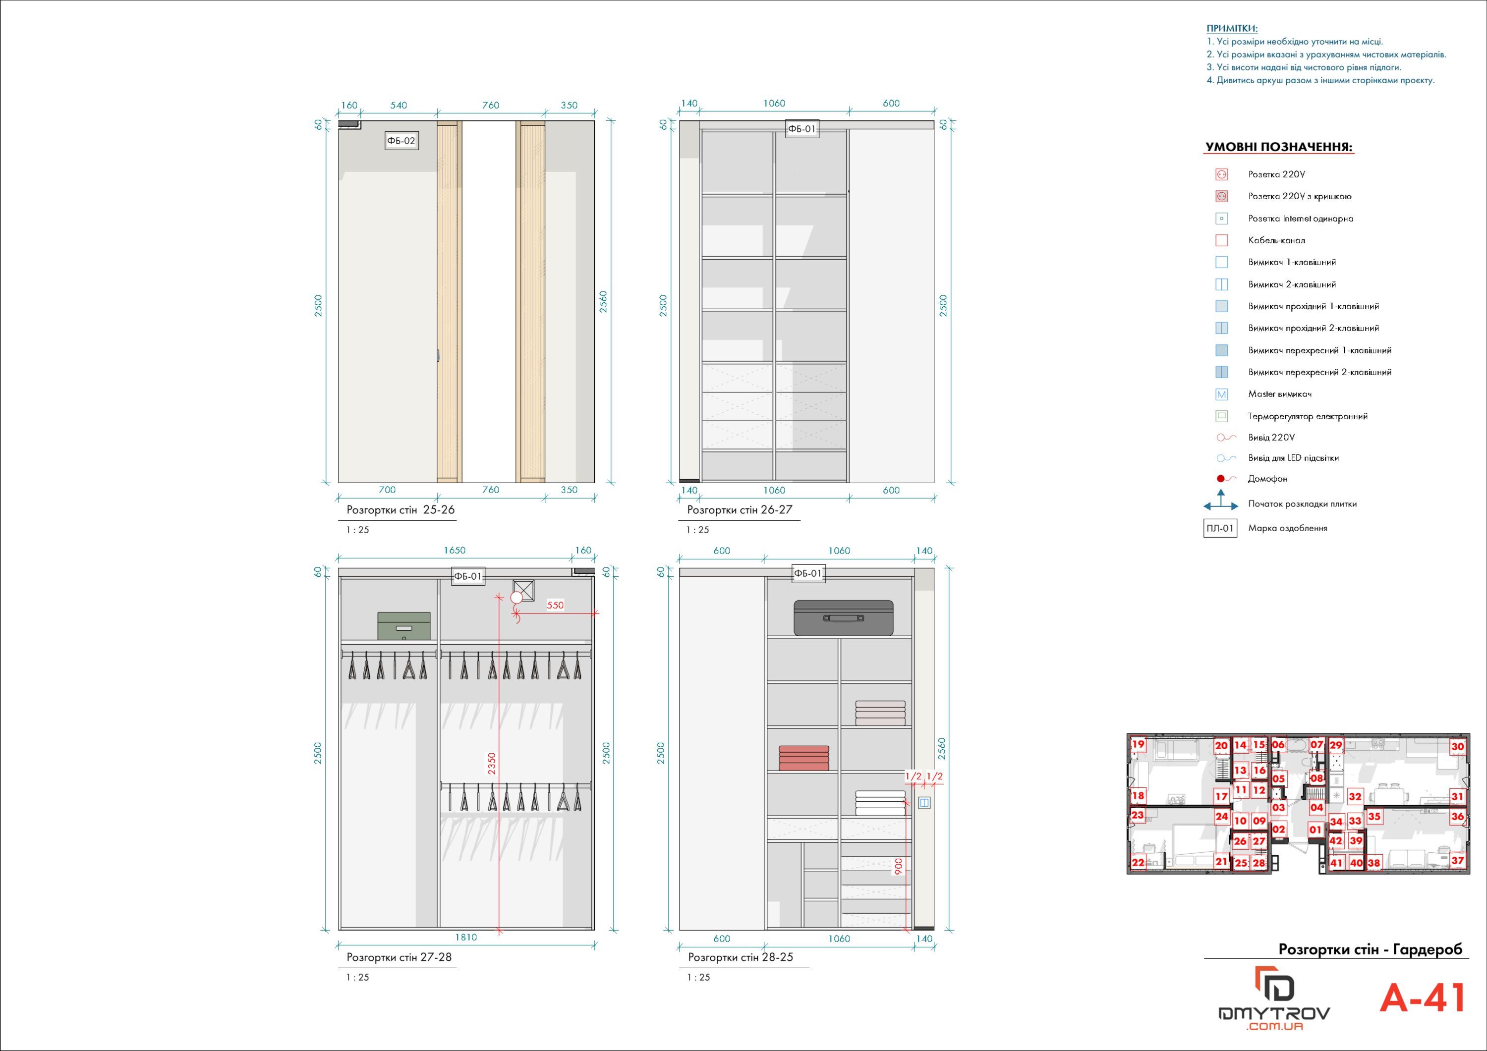Click the two-key switch symbol in elevation 28-25
This screenshot has height=1051, width=1487.
(924, 803)
